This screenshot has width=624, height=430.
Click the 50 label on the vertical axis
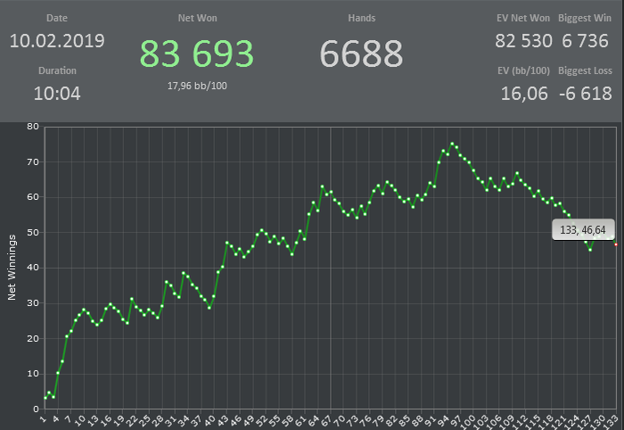[33, 233]
